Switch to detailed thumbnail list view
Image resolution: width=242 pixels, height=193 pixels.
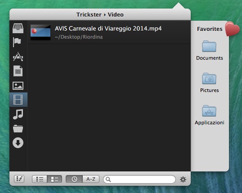tap(54, 179)
